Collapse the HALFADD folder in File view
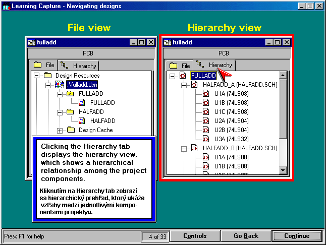 click(x=60, y=112)
